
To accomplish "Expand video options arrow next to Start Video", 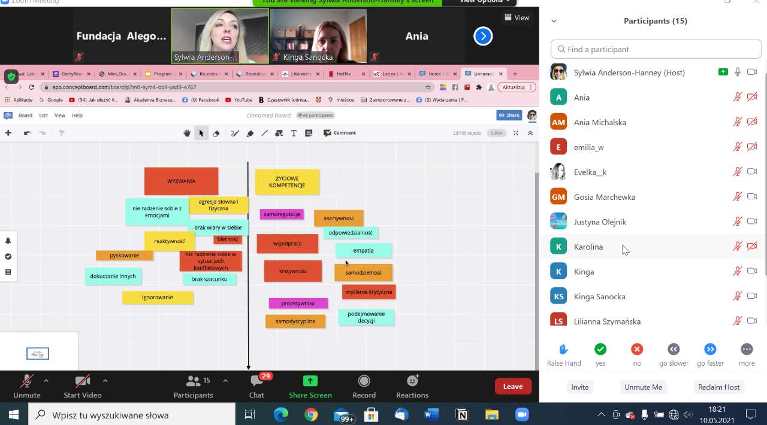I will pyautogui.click(x=105, y=380).
